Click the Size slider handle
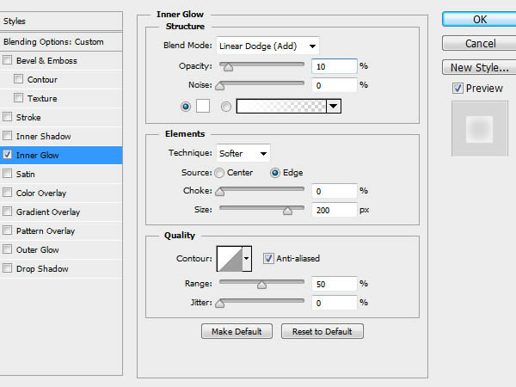 point(287,211)
